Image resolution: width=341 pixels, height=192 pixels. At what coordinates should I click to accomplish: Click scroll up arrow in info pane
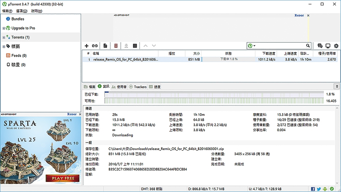pyautogui.click(x=337, y=108)
